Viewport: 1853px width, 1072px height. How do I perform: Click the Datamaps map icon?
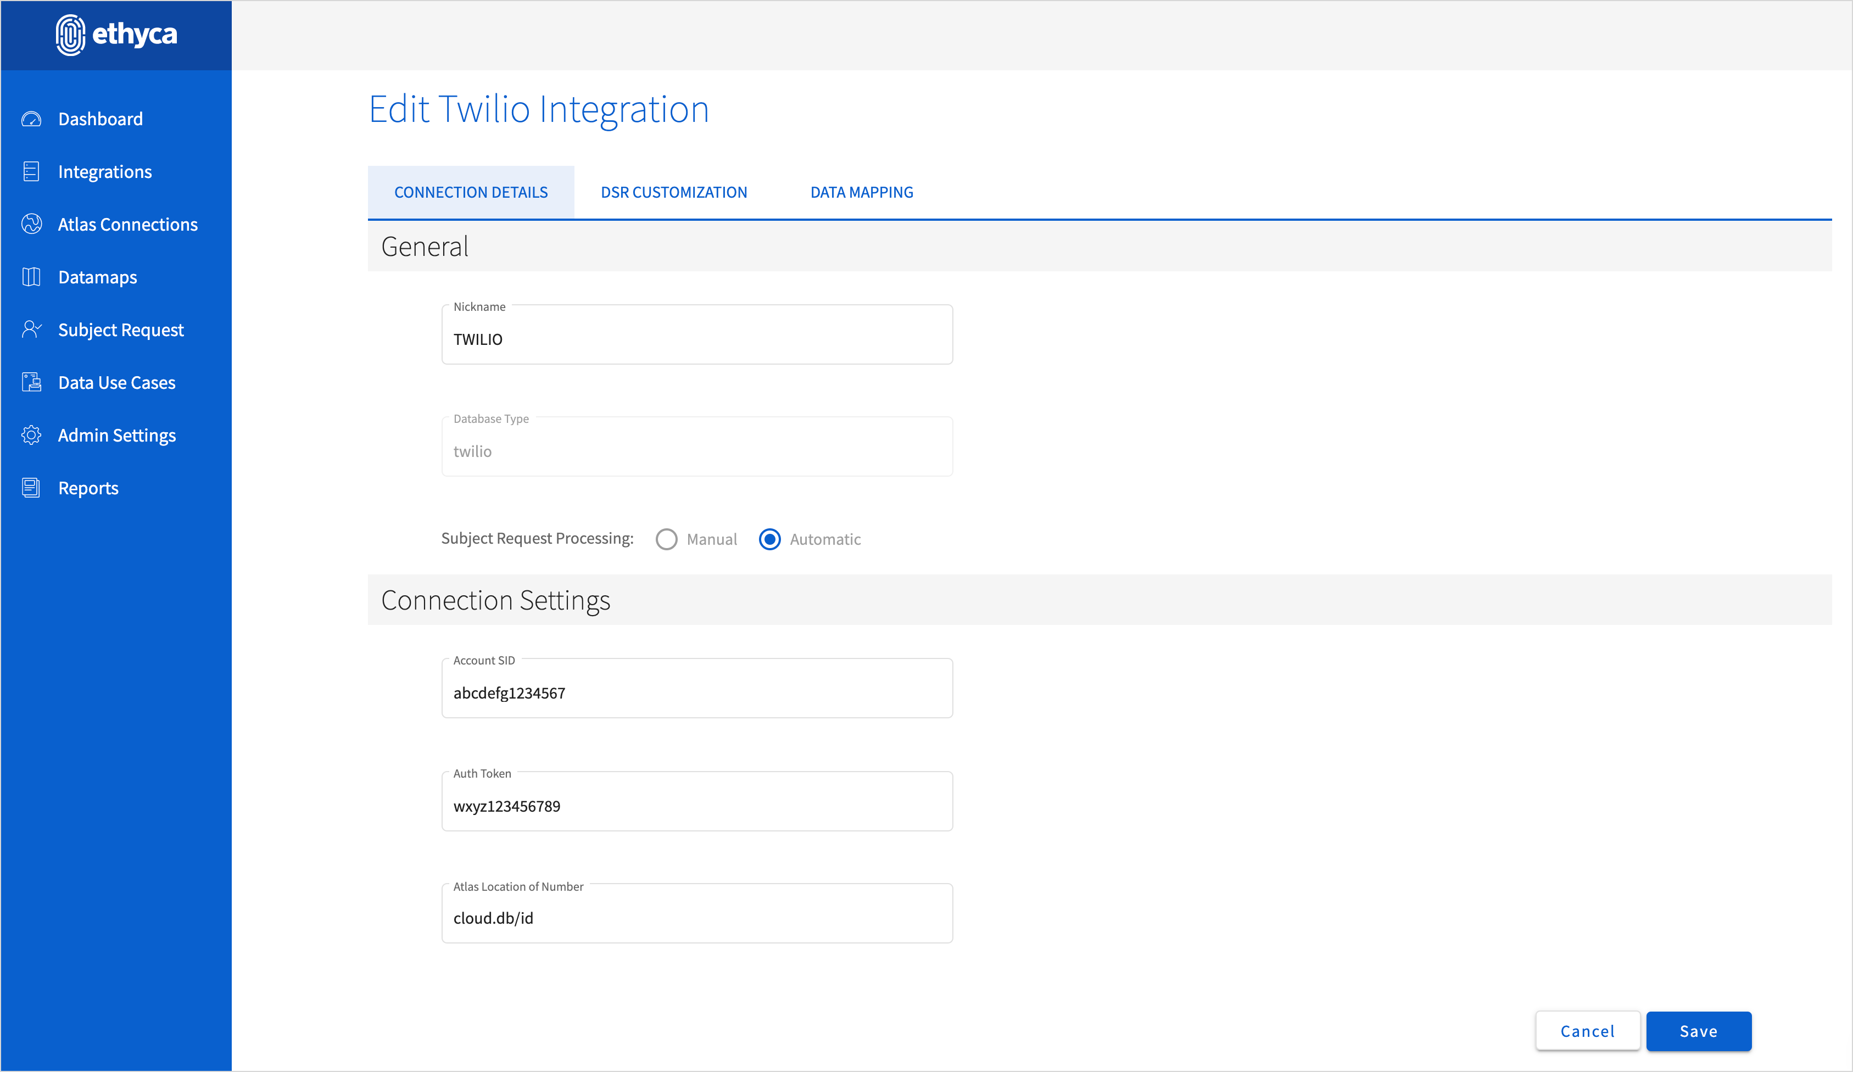click(x=31, y=277)
